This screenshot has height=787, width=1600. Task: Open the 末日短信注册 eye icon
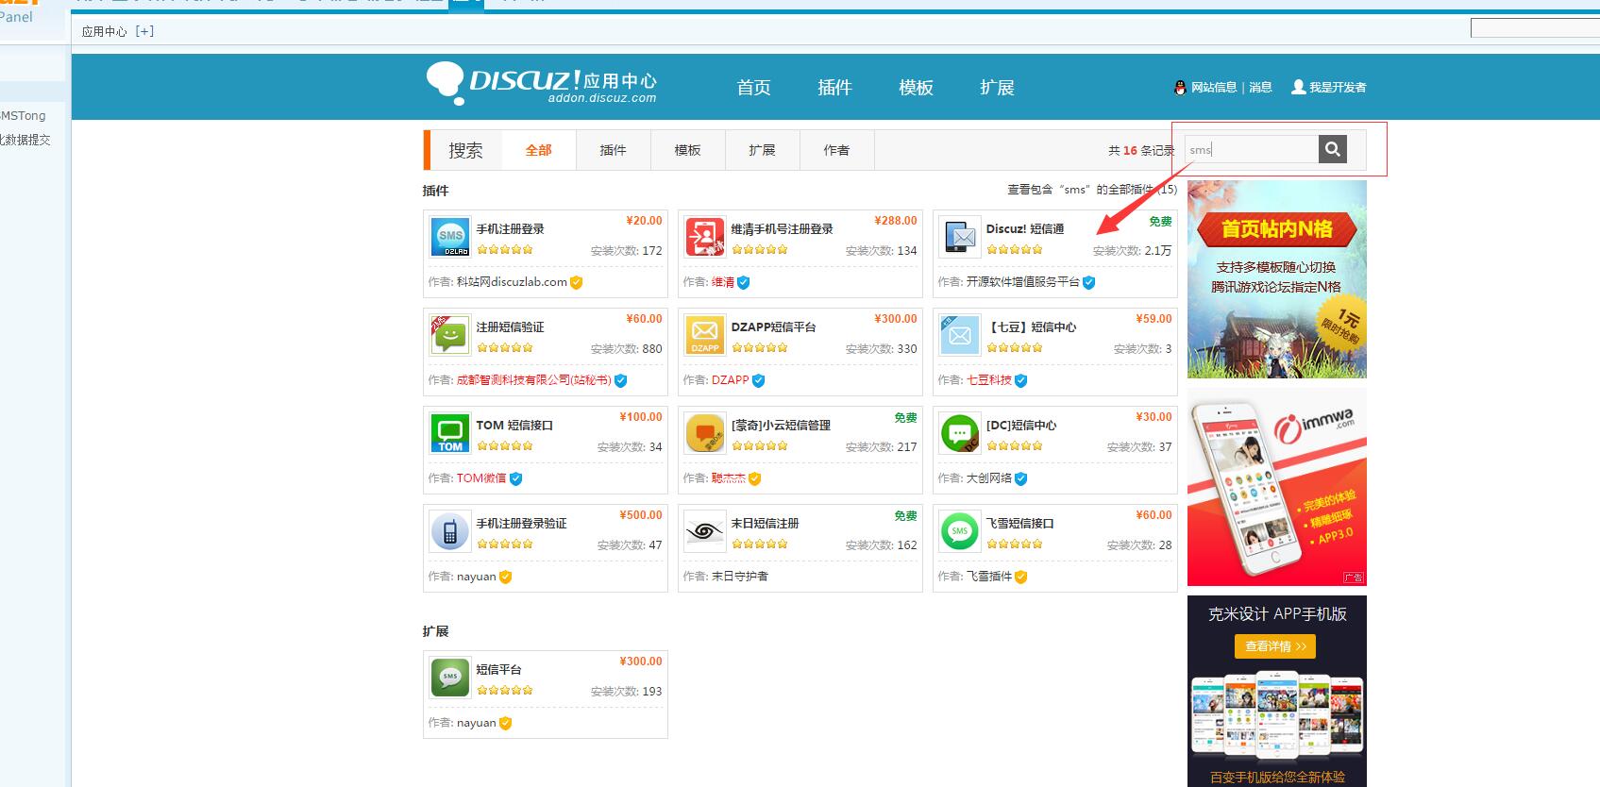(x=705, y=531)
